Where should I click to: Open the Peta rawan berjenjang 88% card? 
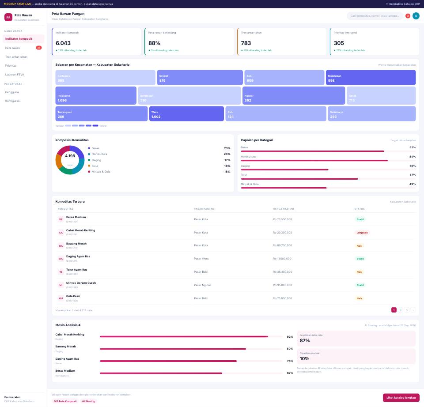point(189,41)
